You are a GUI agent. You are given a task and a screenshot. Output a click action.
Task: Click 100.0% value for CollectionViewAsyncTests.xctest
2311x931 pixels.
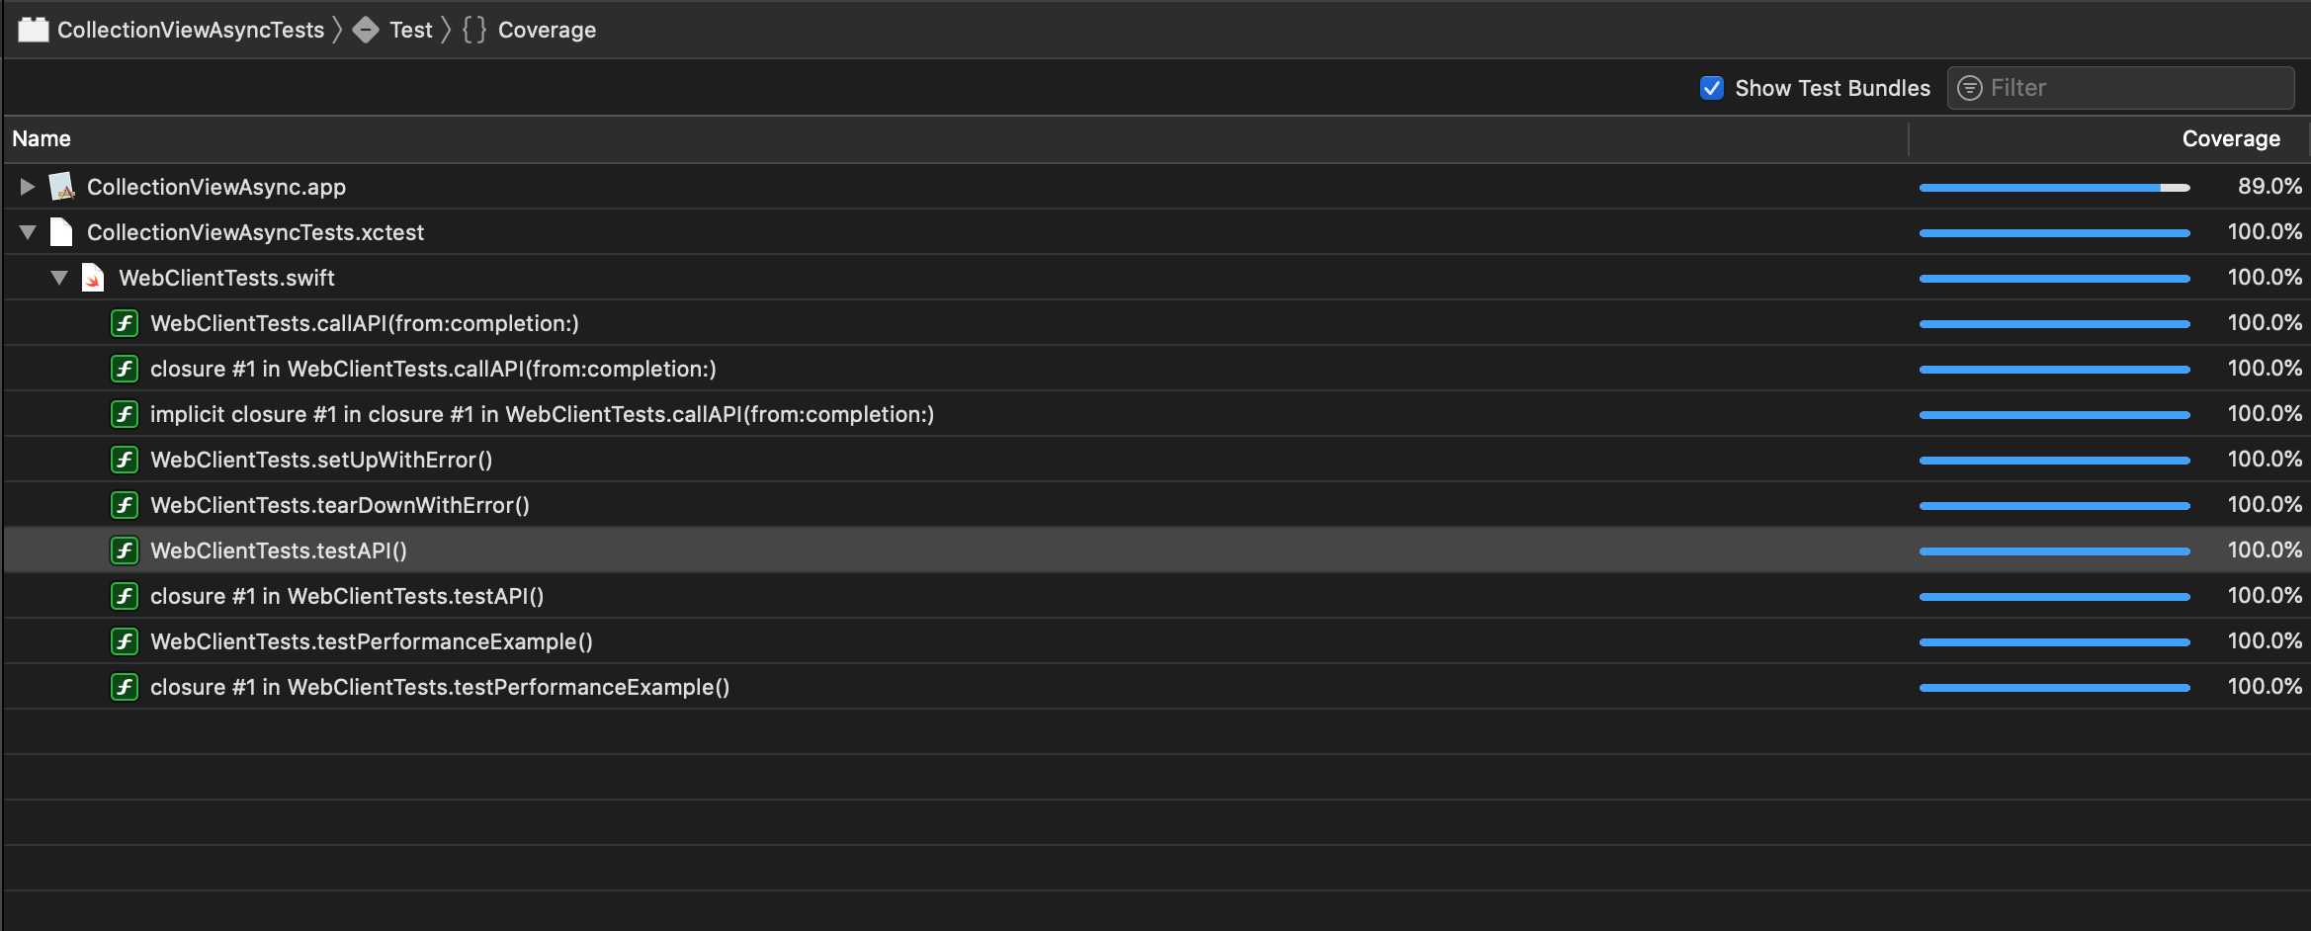click(2265, 231)
